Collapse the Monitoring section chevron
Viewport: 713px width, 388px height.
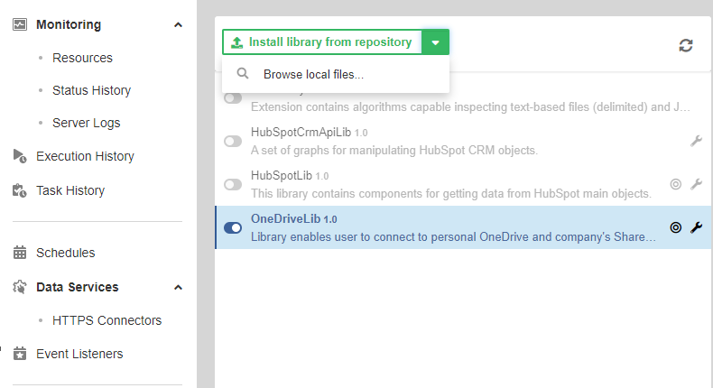pos(178,25)
